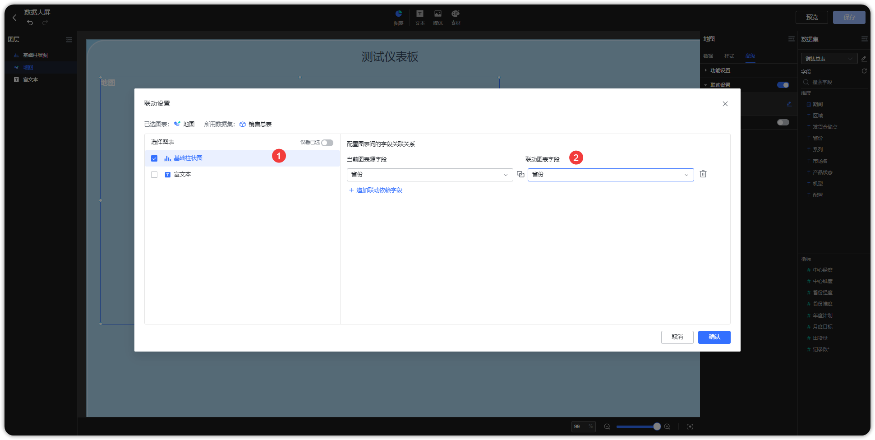The width and height of the screenshot is (875, 440).
Task: Click the 字段 refresh icon
Action: (x=864, y=71)
